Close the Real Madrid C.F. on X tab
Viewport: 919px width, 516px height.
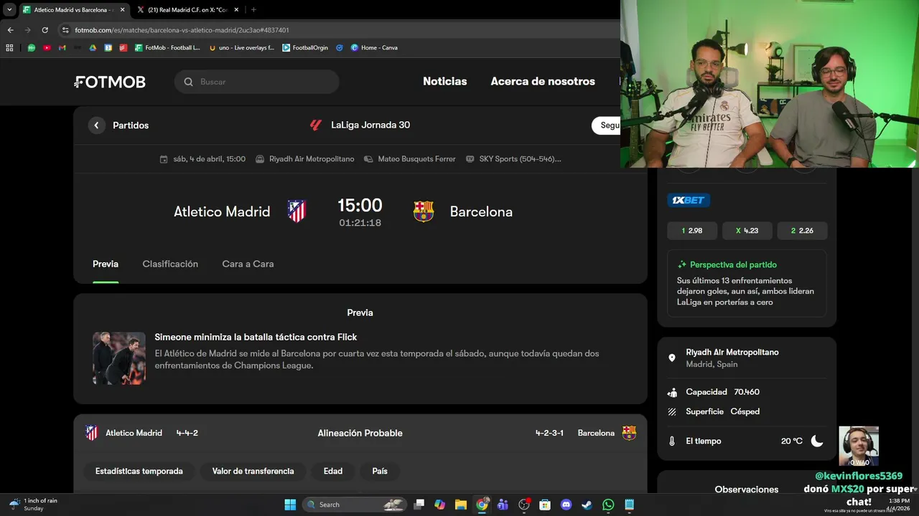coord(235,10)
